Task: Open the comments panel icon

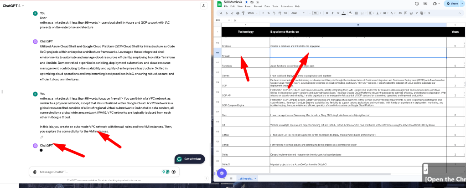Action: 425,4
